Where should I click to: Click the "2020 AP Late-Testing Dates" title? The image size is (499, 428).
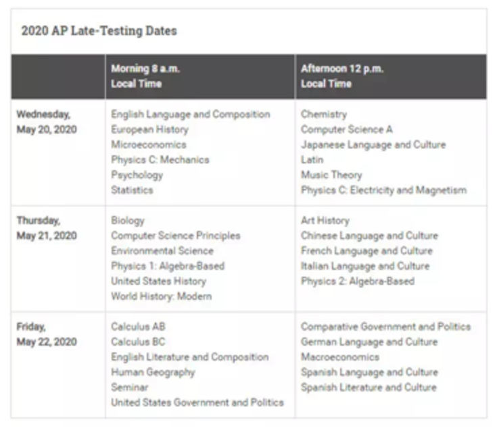point(99,31)
